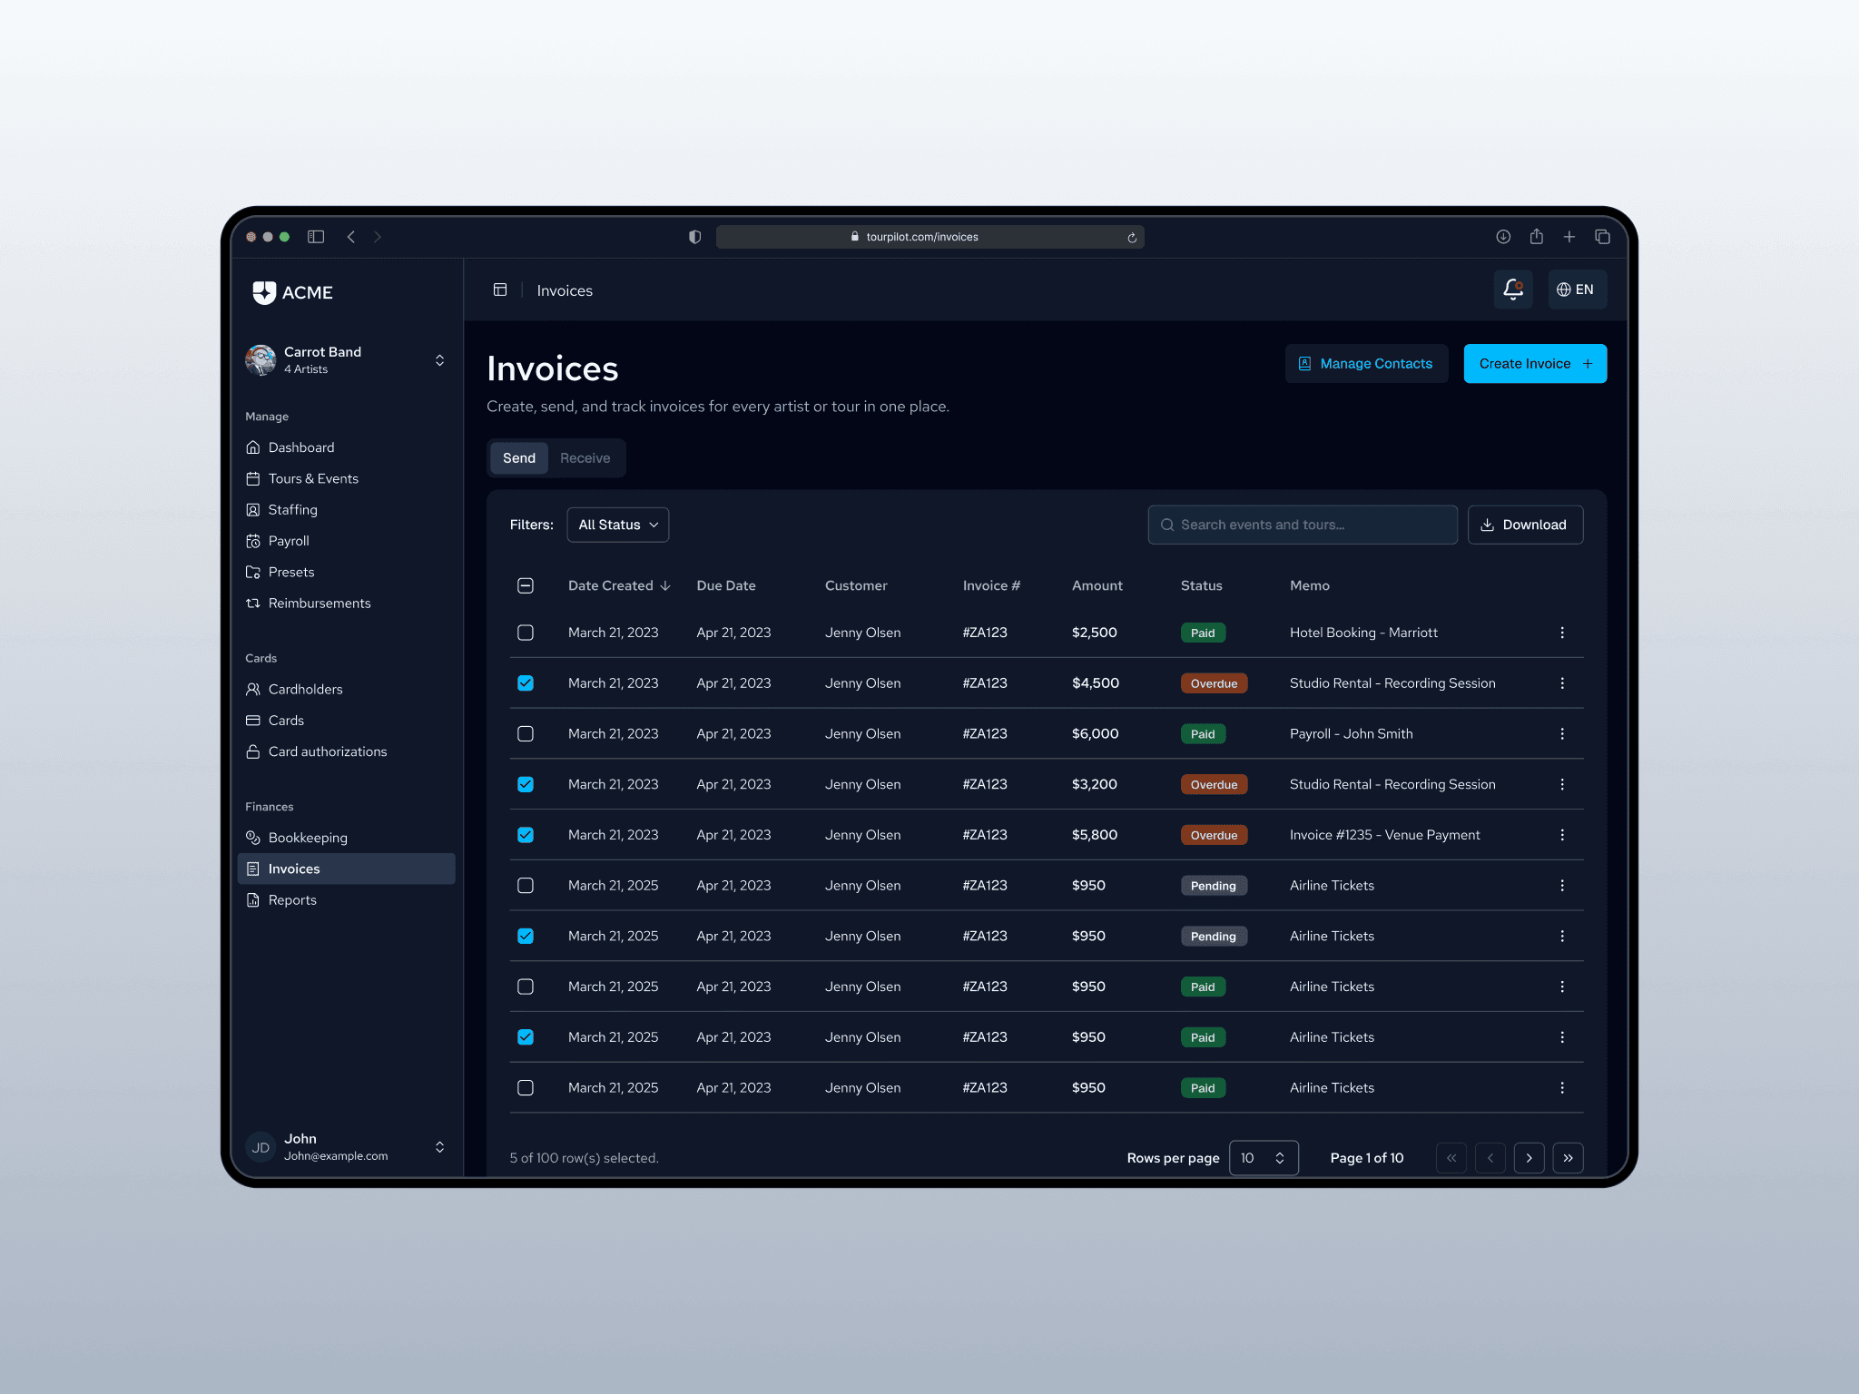Open the Rows per page selector
The width and height of the screenshot is (1859, 1394).
pyautogui.click(x=1263, y=1158)
